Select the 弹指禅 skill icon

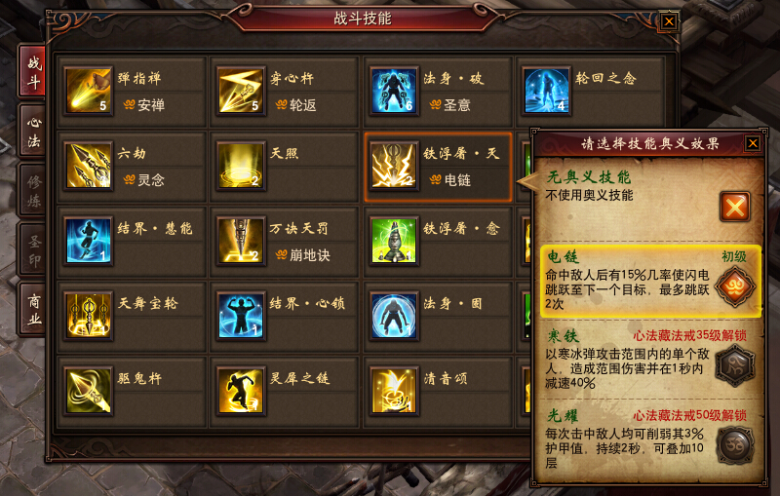[x=89, y=91]
